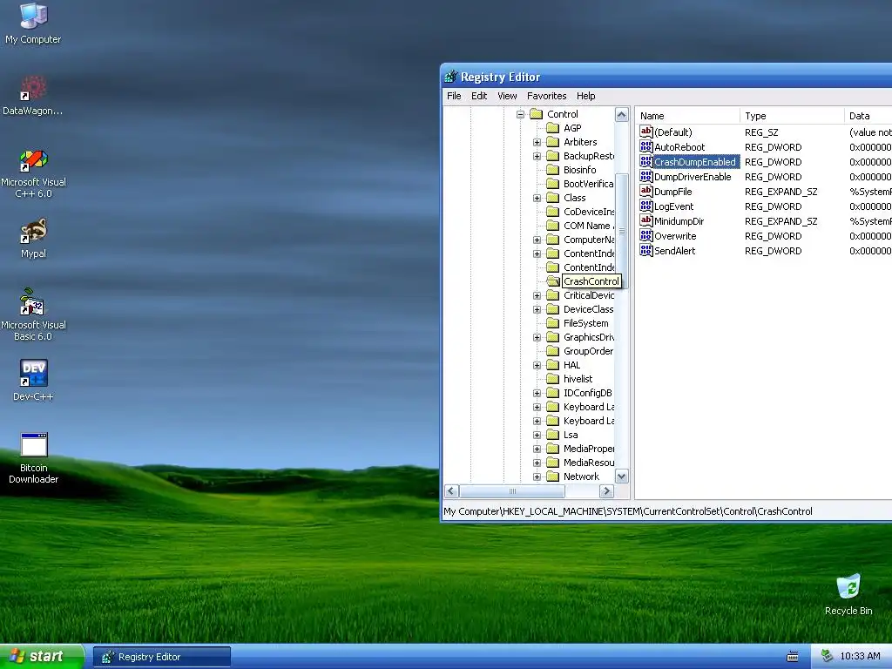This screenshot has height=669, width=892.
Task: Select the Dev-C++ desktop icon
Action: pos(33,380)
